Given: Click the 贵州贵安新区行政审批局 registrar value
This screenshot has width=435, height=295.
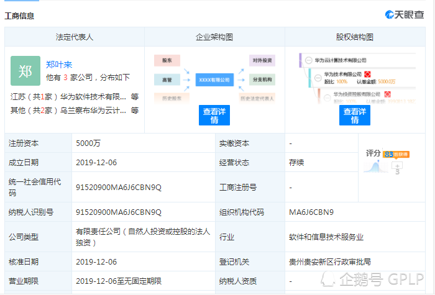Looking at the screenshot, I should point(330,261).
